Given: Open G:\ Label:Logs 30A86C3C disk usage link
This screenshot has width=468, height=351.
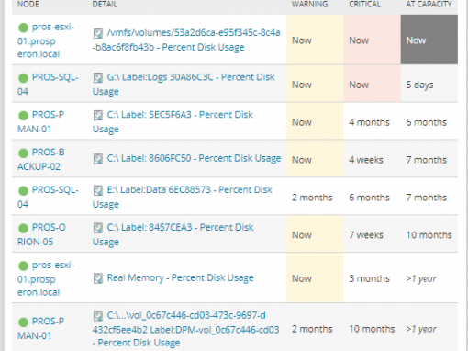Looking at the screenshot, I should [184, 85].
